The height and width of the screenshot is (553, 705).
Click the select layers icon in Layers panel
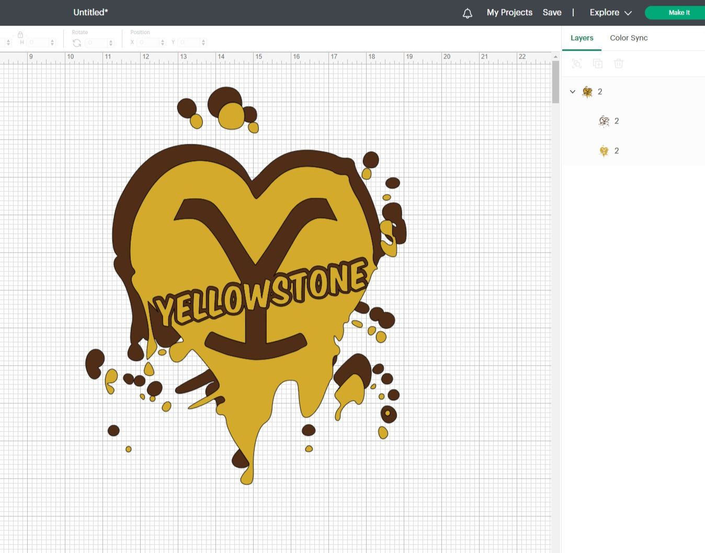click(x=576, y=63)
